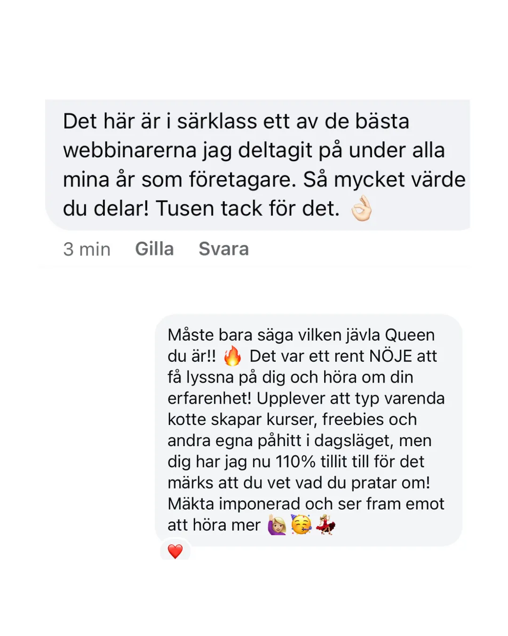Select the Queen message bubble

309,431
